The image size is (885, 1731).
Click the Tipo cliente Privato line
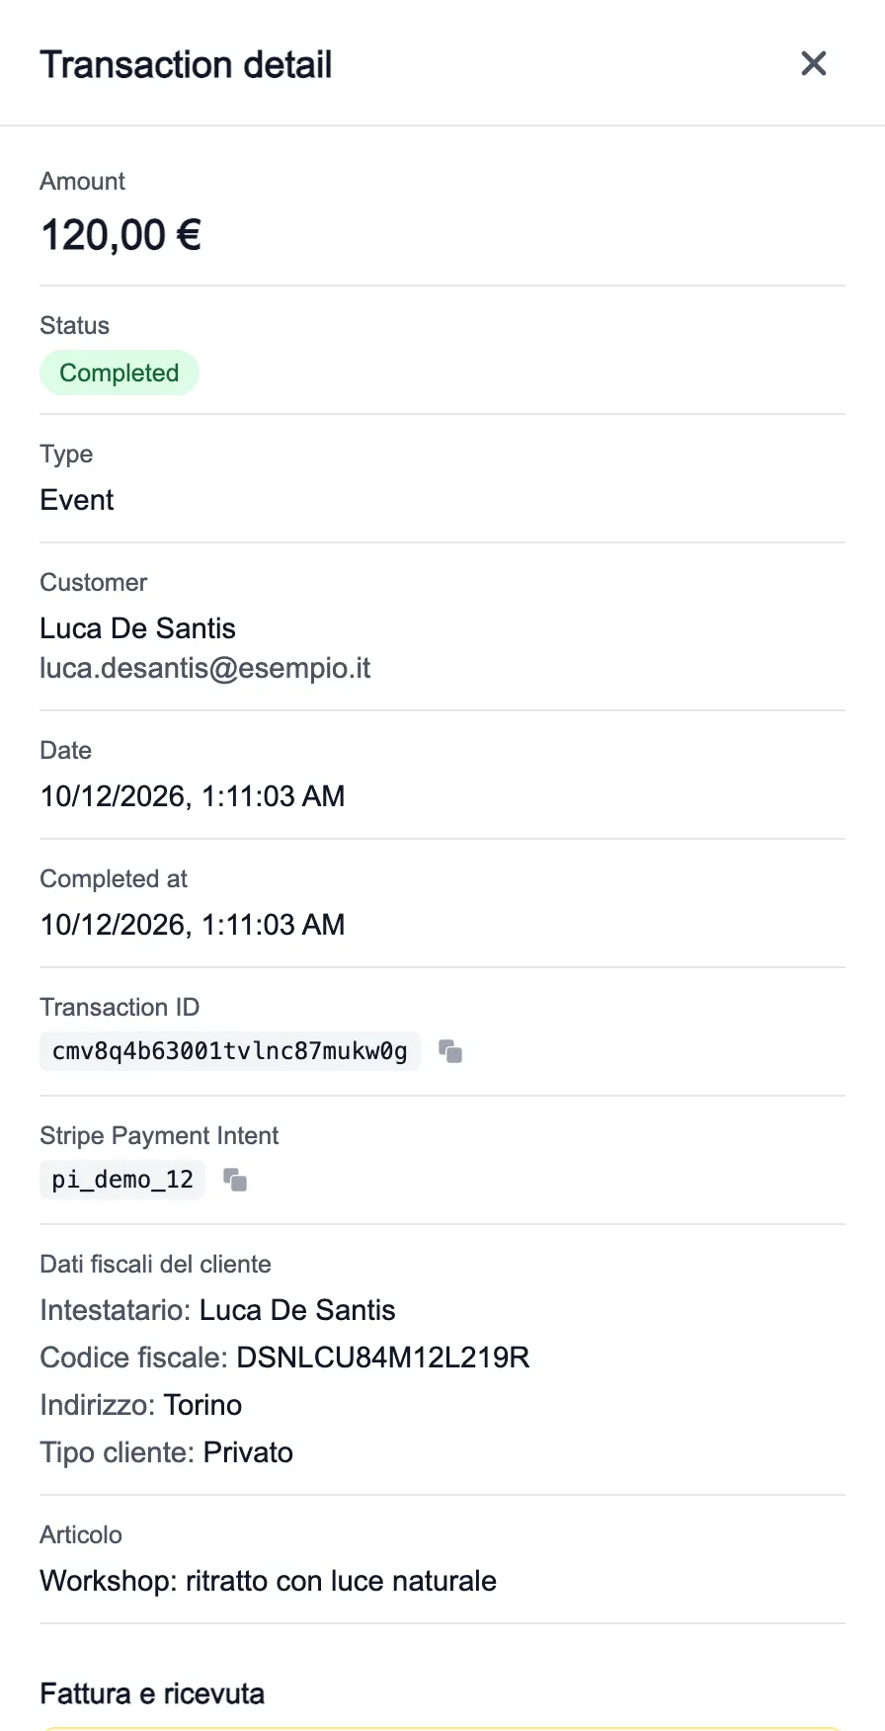pyautogui.click(x=167, y=1452)
